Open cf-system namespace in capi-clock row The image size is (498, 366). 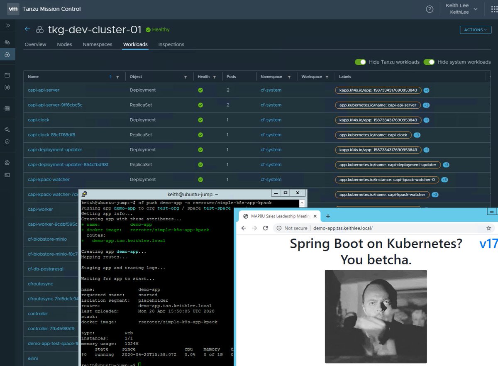click(x=271, y=120)
